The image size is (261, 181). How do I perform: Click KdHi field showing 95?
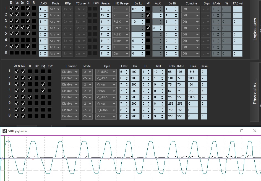(171, 72)
